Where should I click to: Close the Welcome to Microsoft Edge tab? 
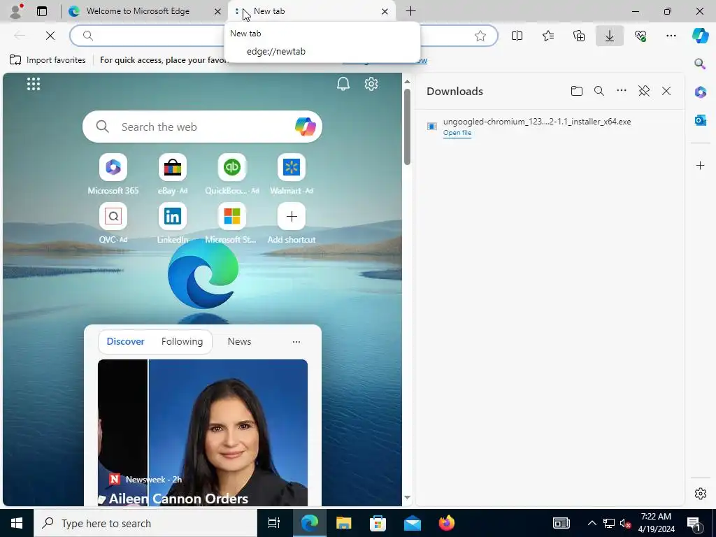tap(218, 11)
